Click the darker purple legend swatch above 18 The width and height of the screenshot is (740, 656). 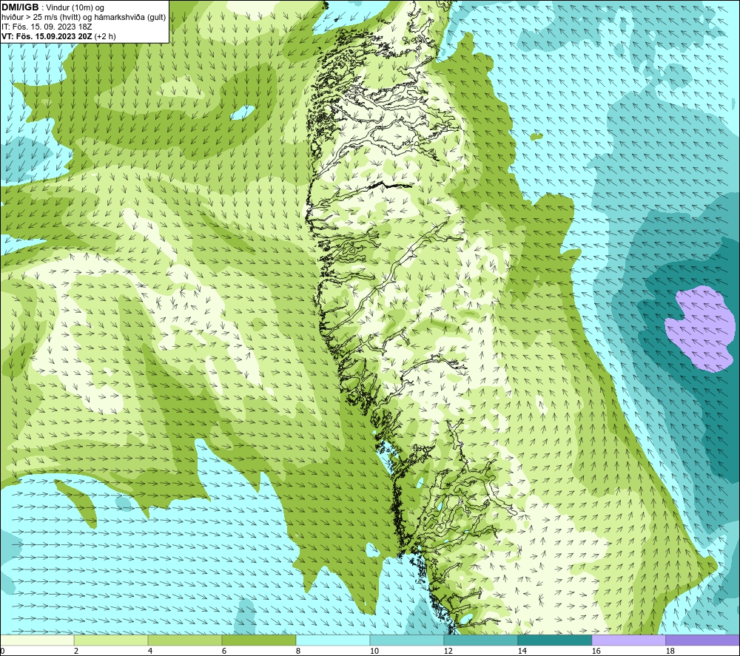[x=703, y=640]
